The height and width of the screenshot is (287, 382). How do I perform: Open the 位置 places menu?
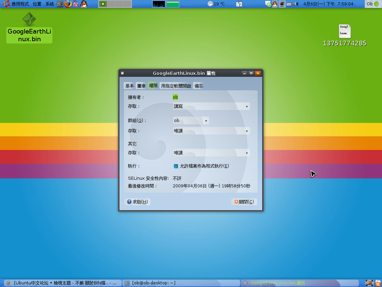tap(37, 4)
